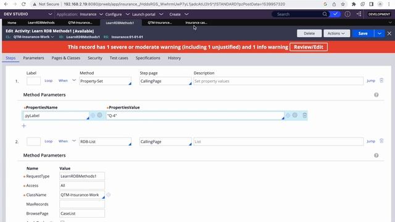Bookmark this page with the star icon

click(x=343, y=4)
